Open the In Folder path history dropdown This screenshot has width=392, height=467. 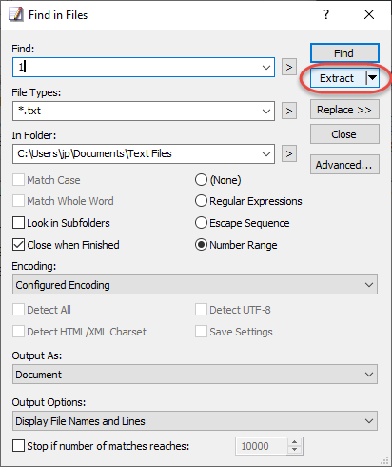point(266,154)
